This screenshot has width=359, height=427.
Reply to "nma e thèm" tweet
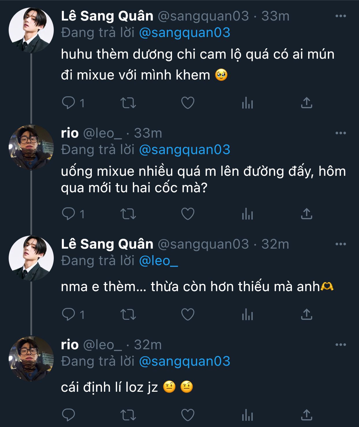[x=69, y=314]
